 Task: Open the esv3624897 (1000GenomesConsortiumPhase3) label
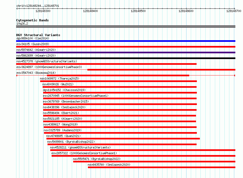(x=49, y=67)
